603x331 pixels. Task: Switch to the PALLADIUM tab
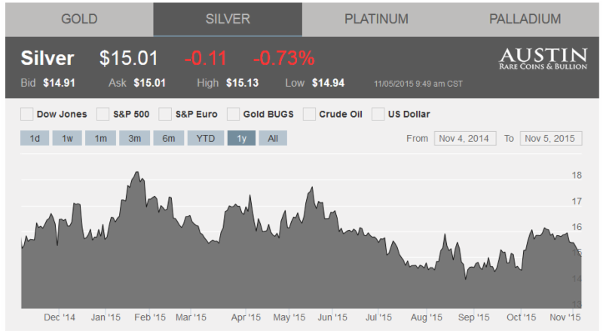click(x=525, y=19)
